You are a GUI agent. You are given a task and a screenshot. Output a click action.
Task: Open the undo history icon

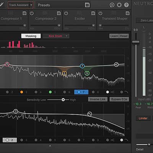(x=112, y=5)
